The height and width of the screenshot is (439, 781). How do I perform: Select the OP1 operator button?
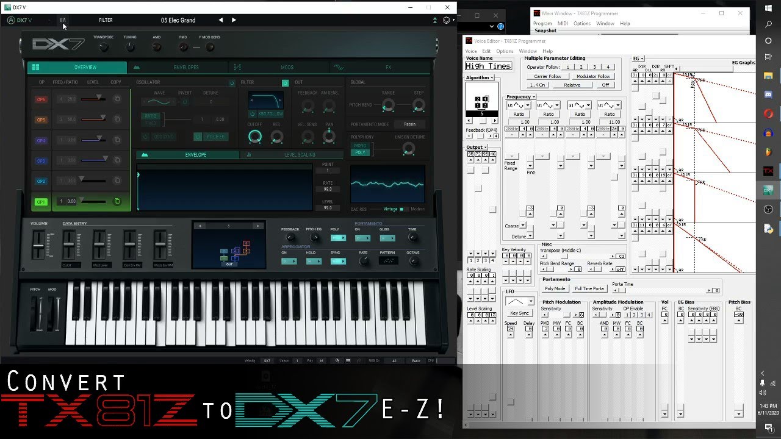point(41,202)
